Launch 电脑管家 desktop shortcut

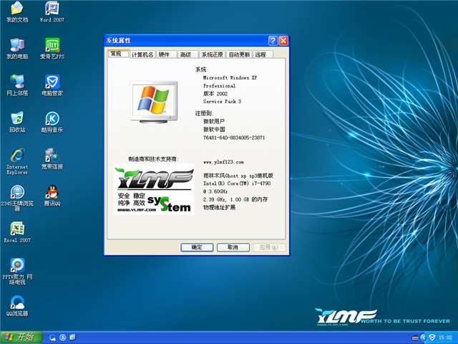52,85
